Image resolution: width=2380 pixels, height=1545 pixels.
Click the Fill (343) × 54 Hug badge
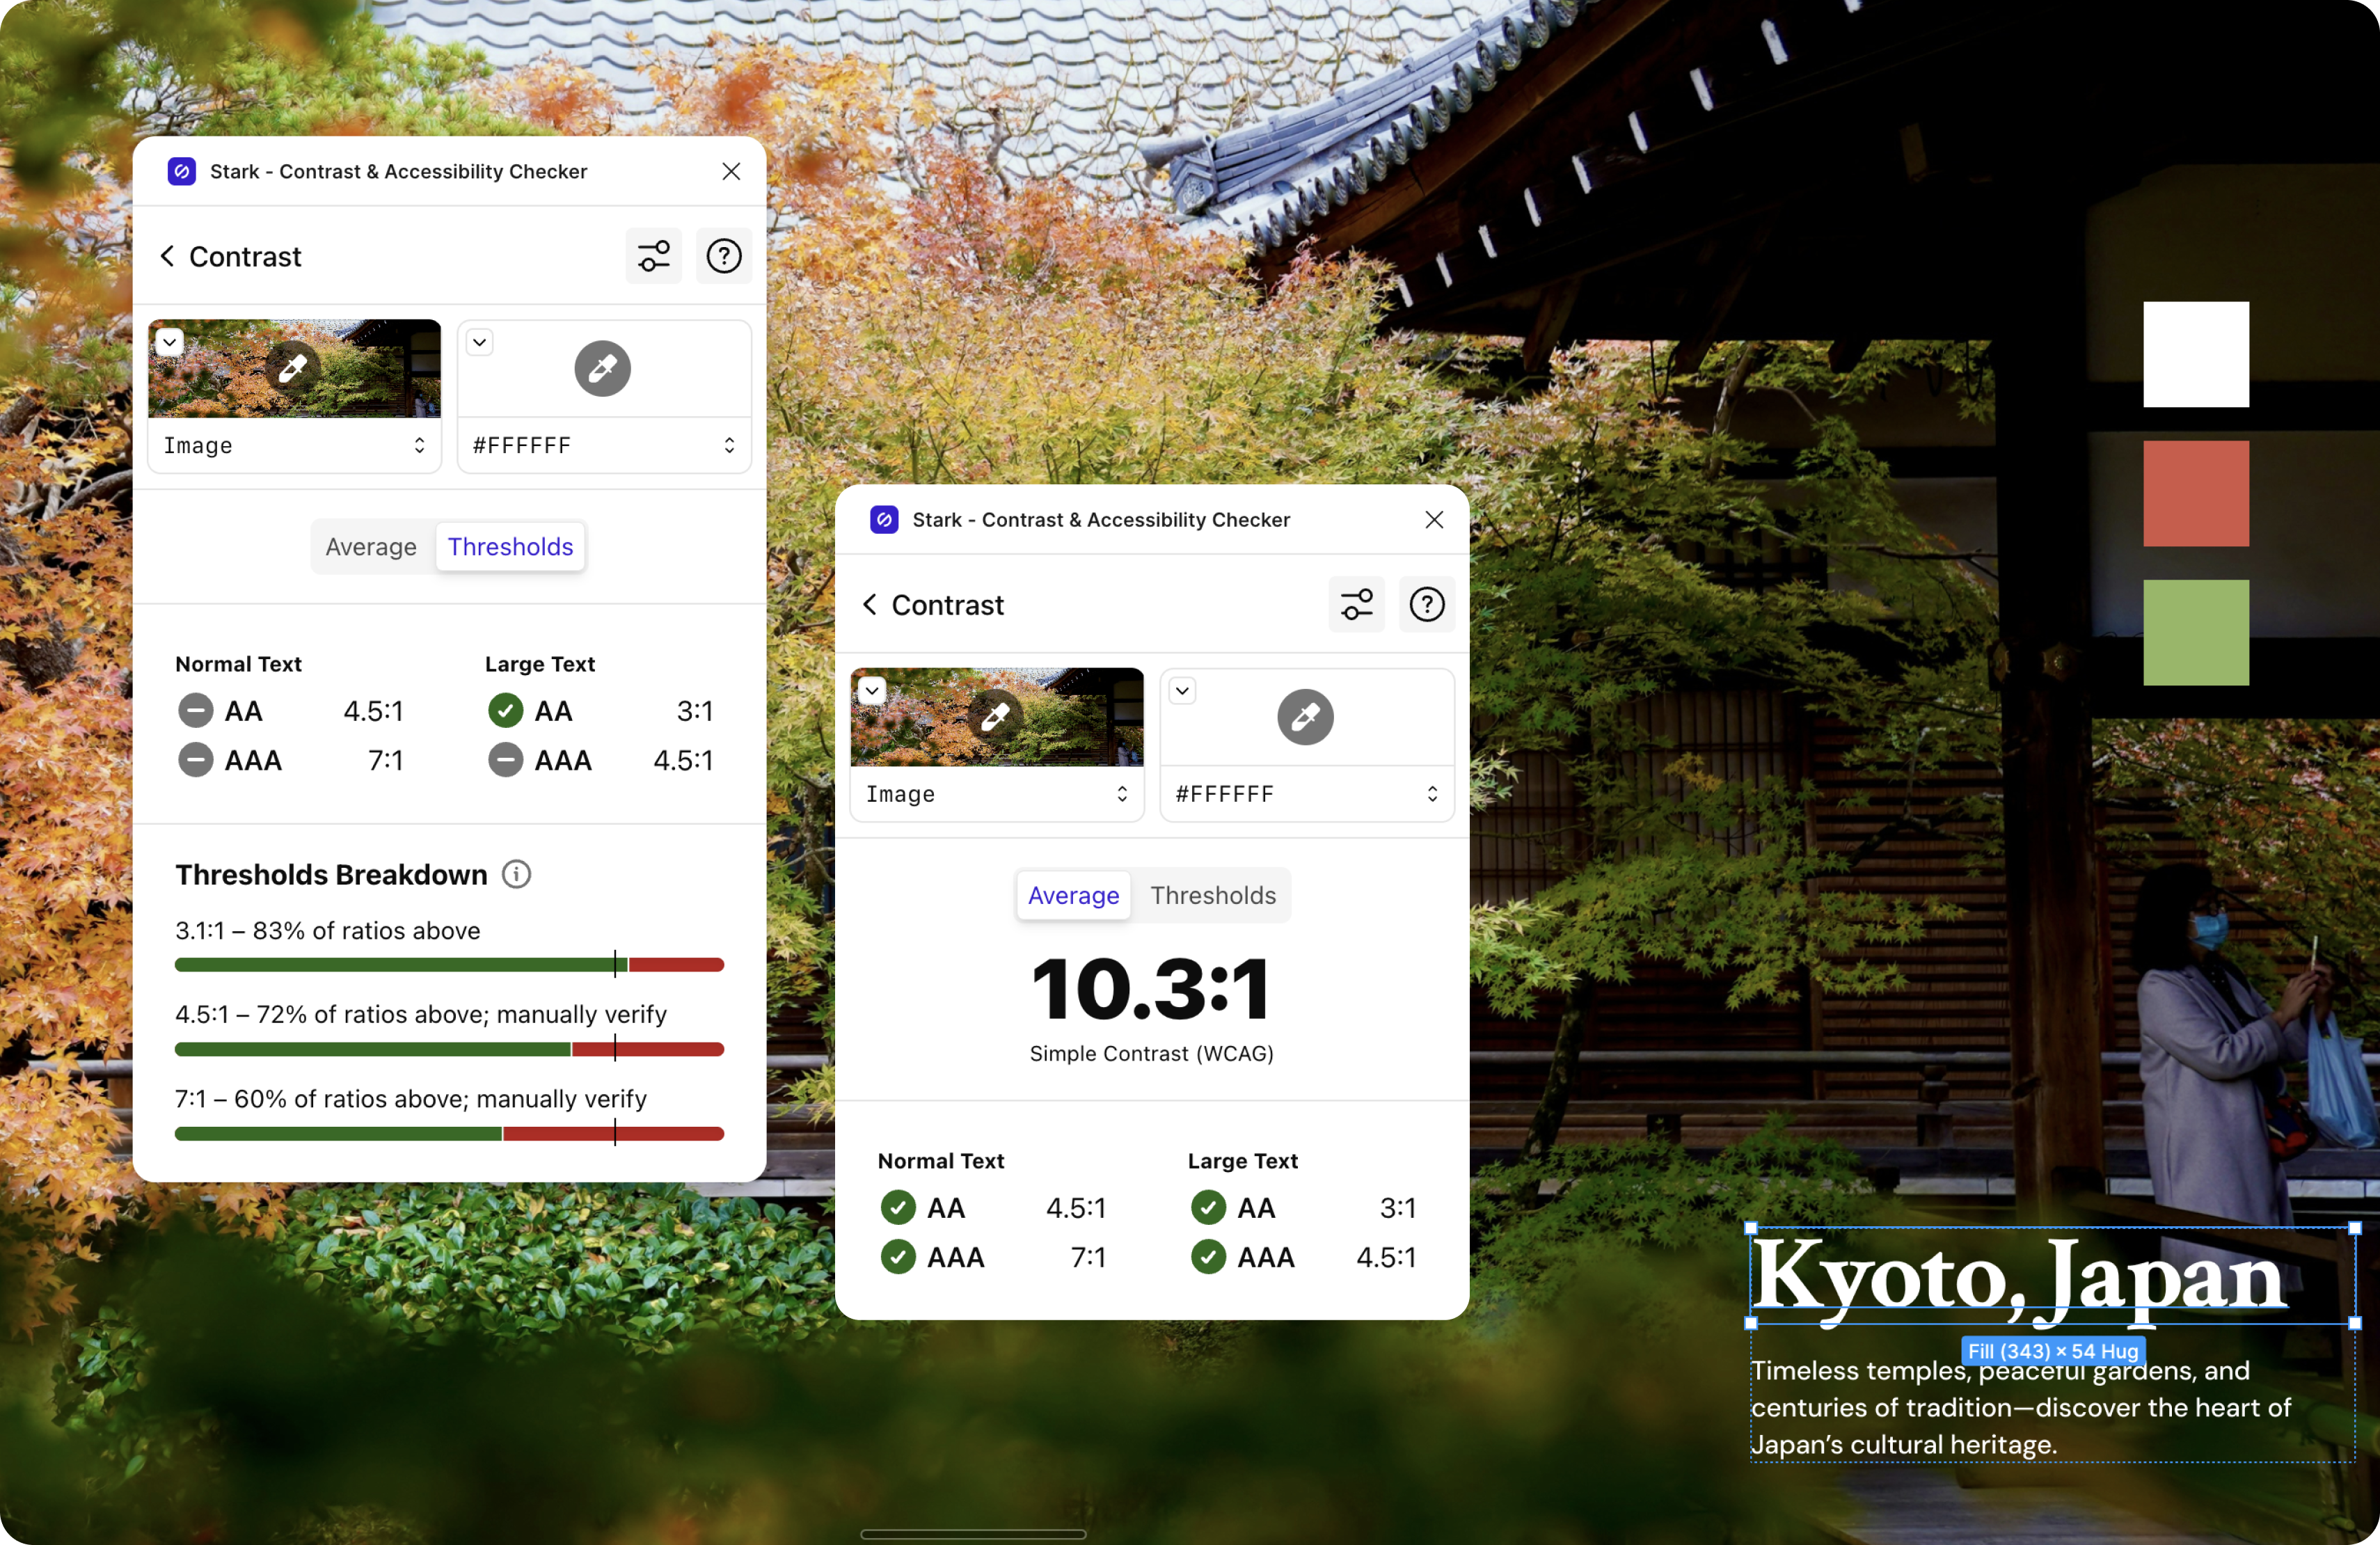pyautogui.click(x=2053, y=1351)
